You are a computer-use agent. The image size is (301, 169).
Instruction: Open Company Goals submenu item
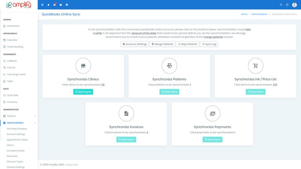coord(16,151)
